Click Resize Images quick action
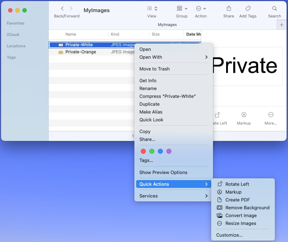288x242 pixels. pos(240,223)
